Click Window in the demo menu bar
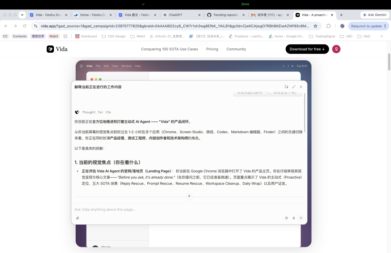 (126, 66)
